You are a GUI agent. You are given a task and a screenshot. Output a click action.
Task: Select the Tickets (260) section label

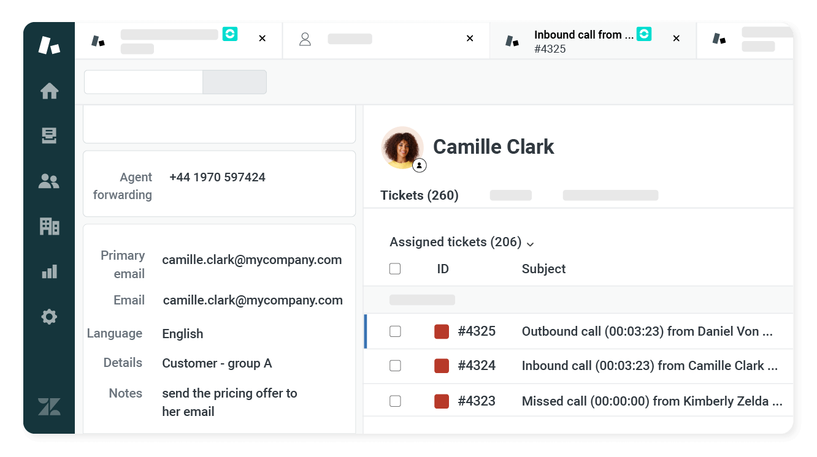[419, 195]
